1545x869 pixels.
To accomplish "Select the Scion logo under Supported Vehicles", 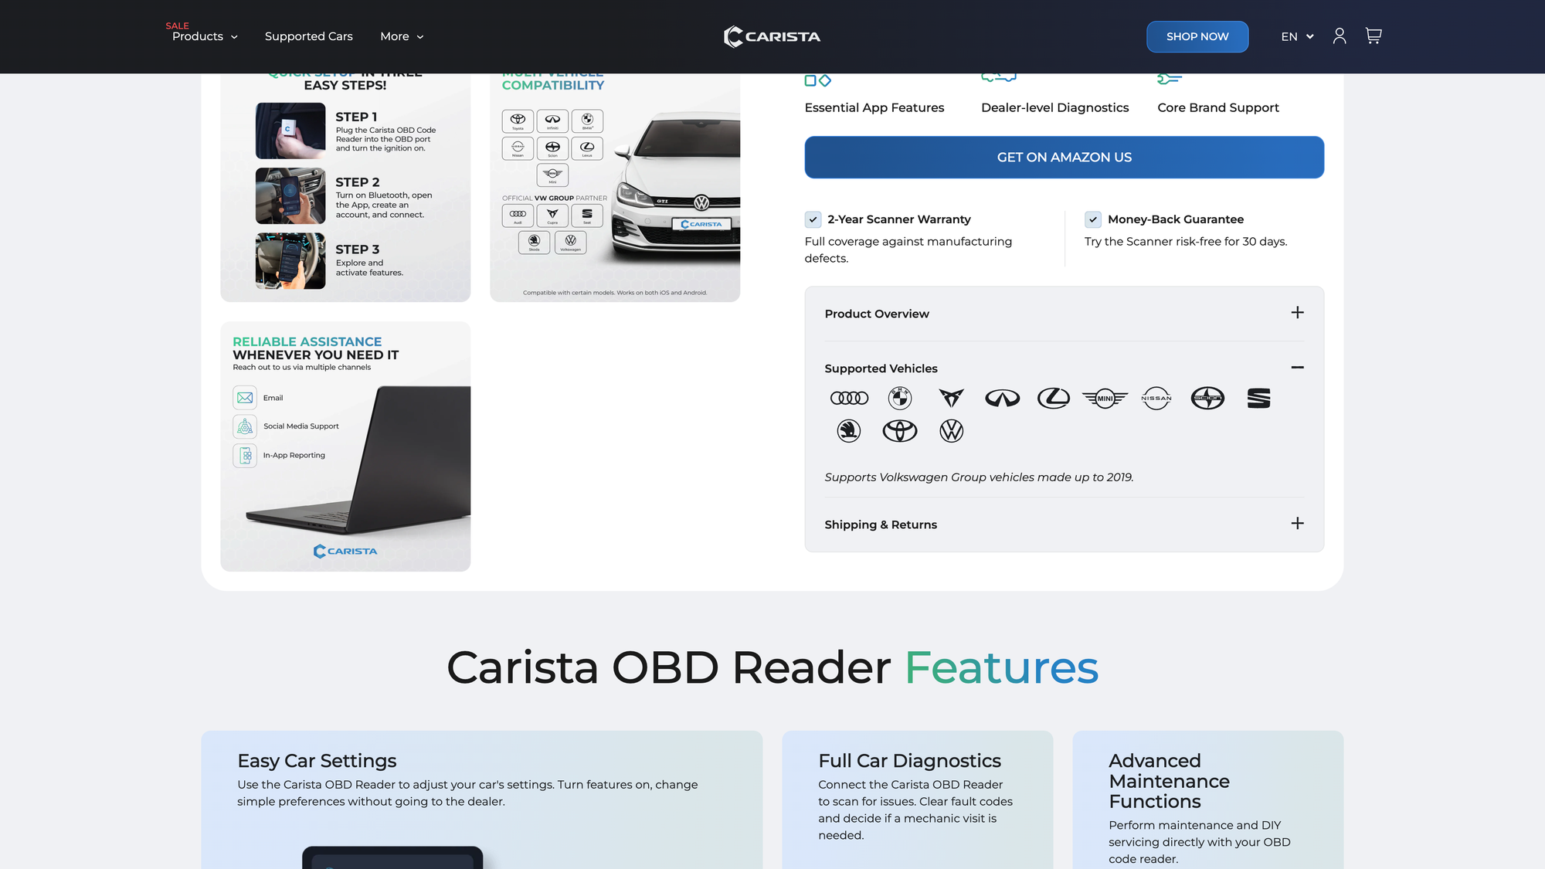I will tap(1207, 399).
